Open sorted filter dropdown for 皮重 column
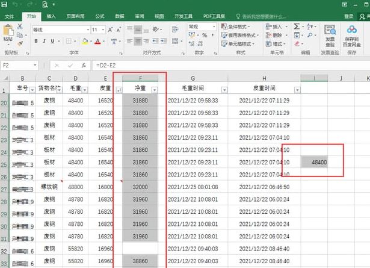The image size is (370, 268). pyautogui.click(x=119, y=90)
